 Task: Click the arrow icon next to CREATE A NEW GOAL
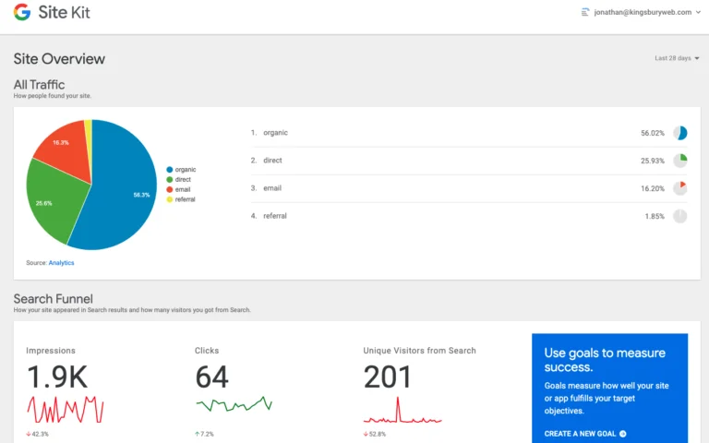pyautogui.click(x=622, y=434)
